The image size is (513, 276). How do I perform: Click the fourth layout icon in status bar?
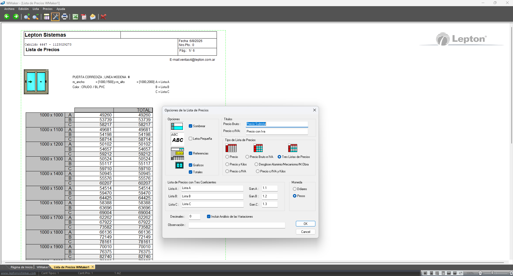pyautogui.click(x=443, y=273)
